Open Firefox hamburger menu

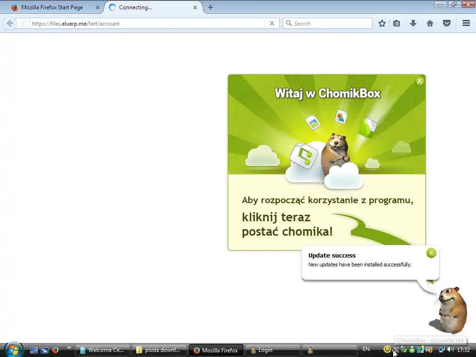(466, 23)
